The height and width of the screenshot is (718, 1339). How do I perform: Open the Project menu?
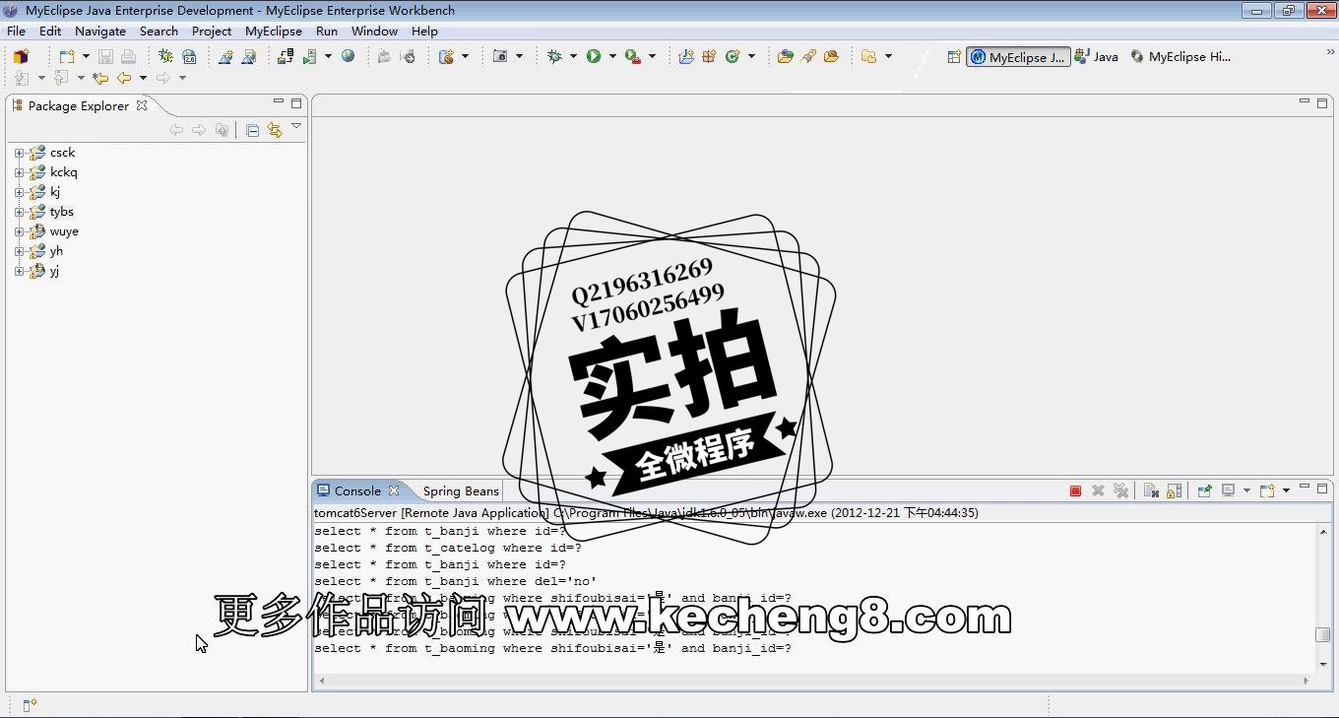[x=212, y=32]
